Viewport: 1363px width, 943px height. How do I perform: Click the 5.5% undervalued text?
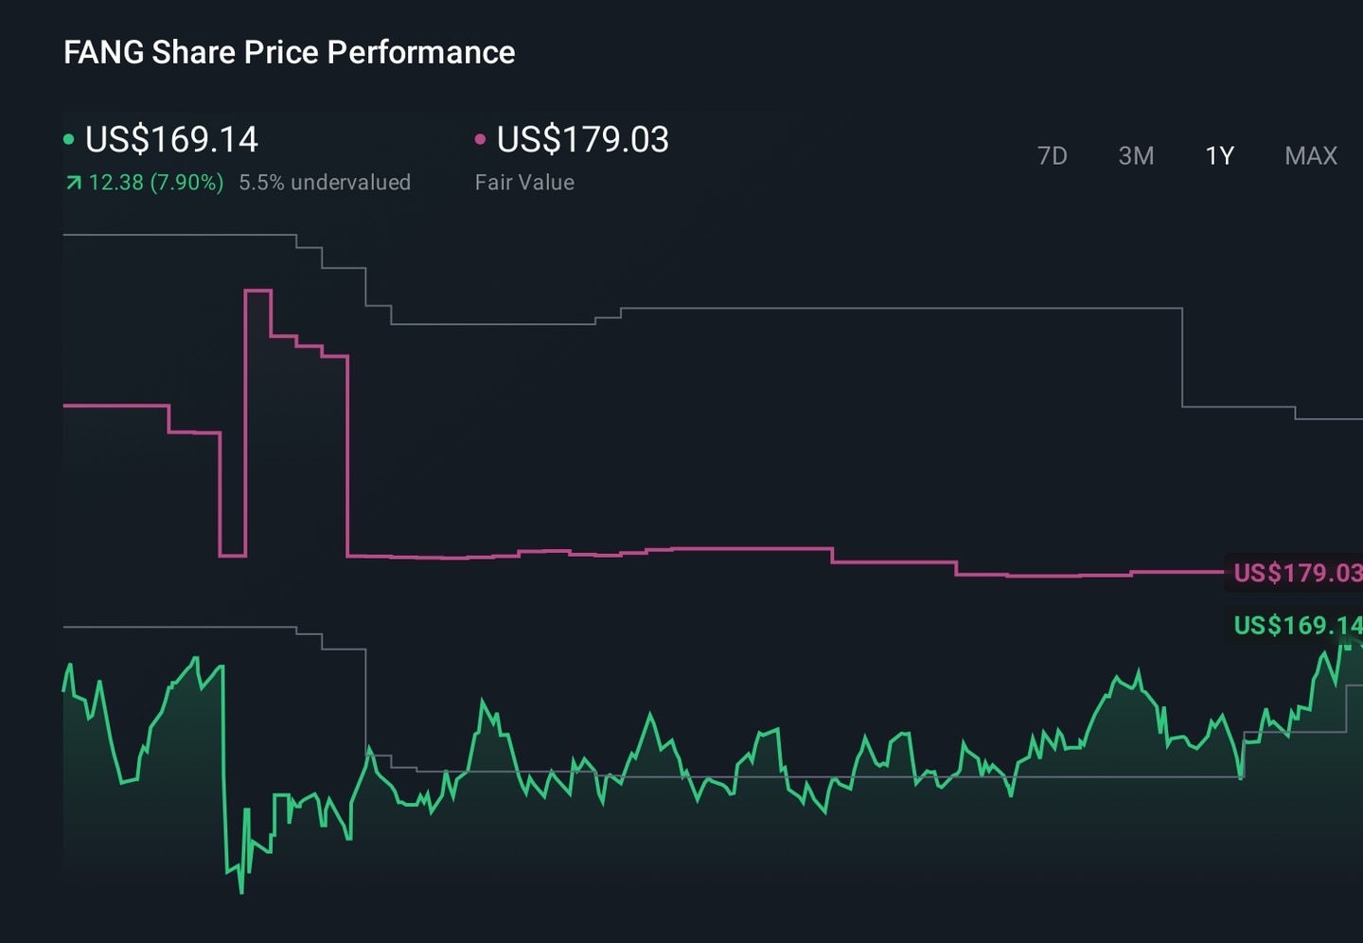click(x=325, y=182)
